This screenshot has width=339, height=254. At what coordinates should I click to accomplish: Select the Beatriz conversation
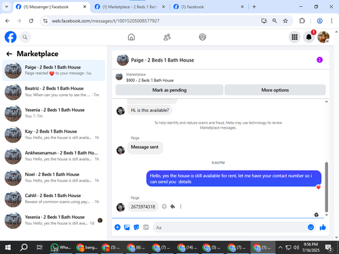tap(54, 91)
